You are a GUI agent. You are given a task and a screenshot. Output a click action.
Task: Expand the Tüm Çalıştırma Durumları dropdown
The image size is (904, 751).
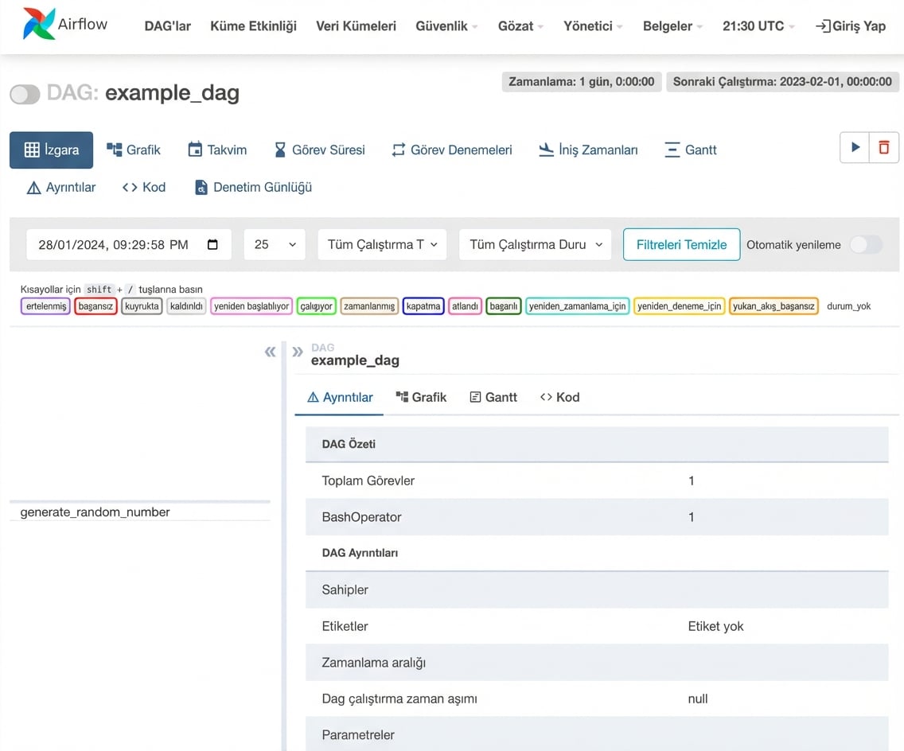(x=535, y=245)
